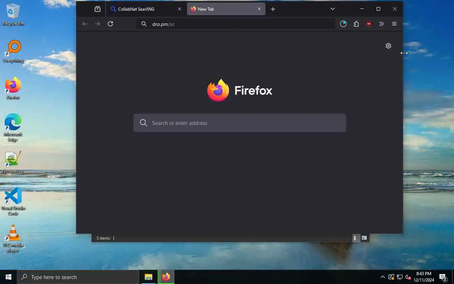Image resolution: width=454 pixels, height=284 pixels.
Task: Open the Extensions puzzle-piece menu
Action: tap(356, 24)
